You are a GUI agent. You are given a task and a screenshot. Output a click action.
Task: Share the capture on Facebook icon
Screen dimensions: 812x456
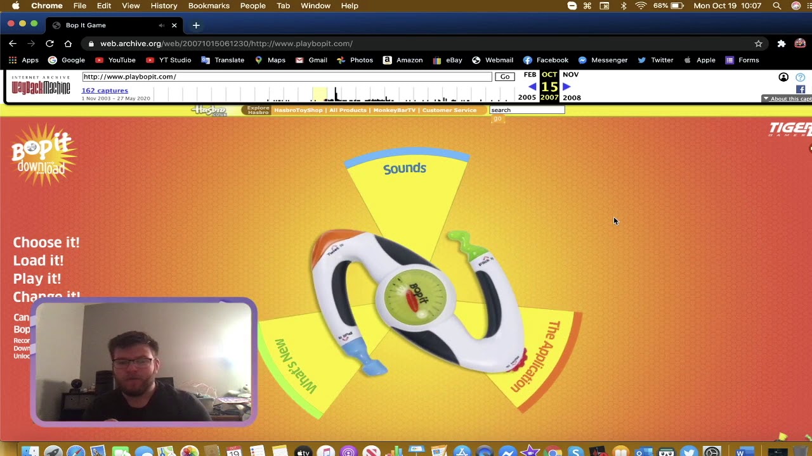click(801, 89)
